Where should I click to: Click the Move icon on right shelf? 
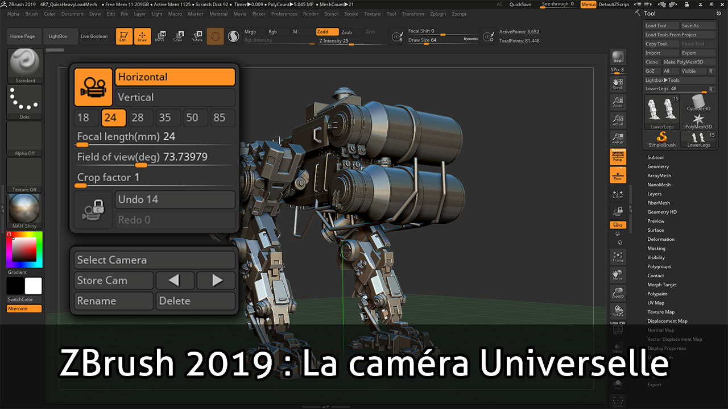click(x=618, y=275)
